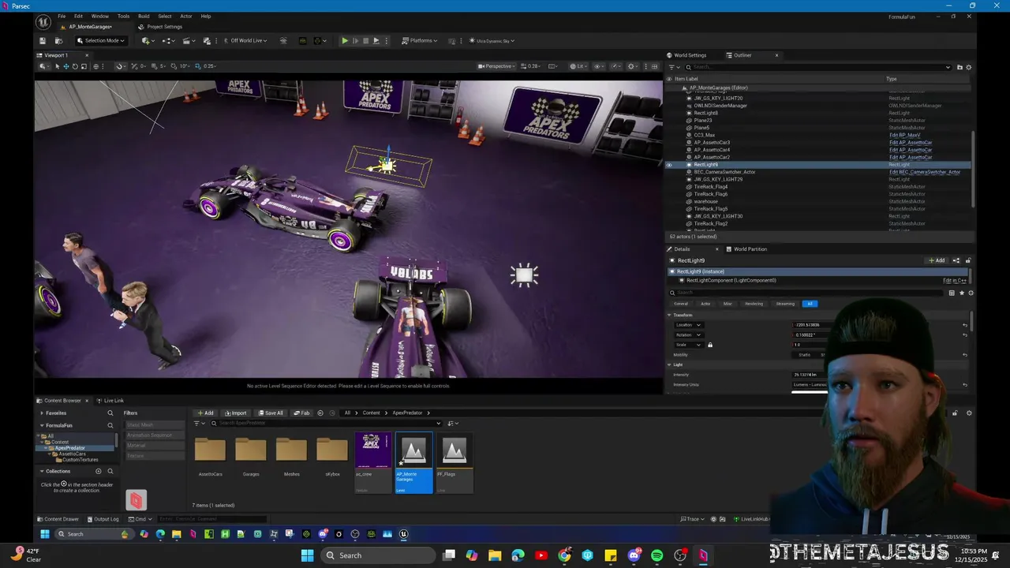Open Spotify from the Windows taskbar
Viewport: 1010px width, 568px height.
pos(657,555)
